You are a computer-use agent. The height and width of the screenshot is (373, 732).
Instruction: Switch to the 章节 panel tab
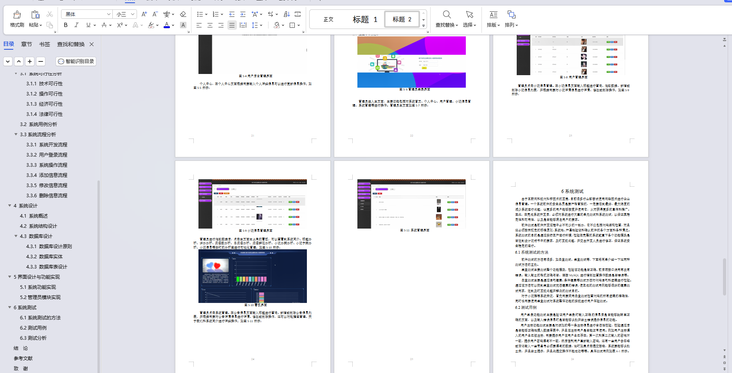pyautogui.click(x=26, y=44)
